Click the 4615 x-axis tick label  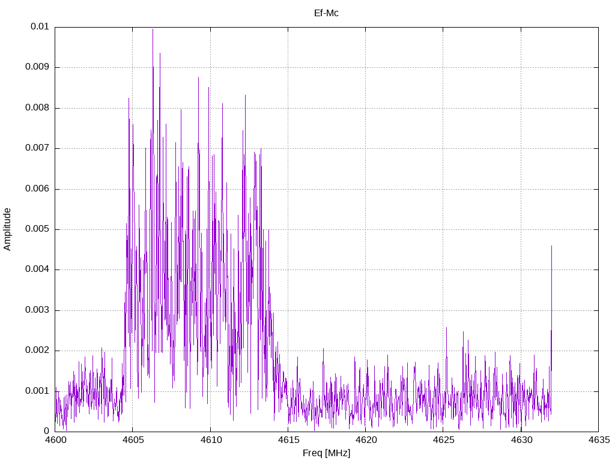[288, 440]
